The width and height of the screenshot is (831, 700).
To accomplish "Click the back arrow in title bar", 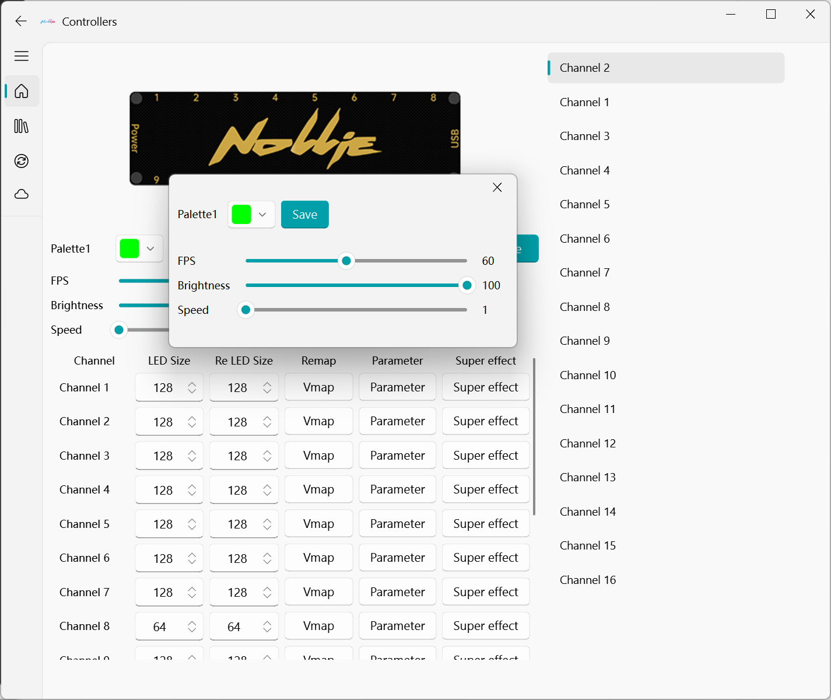I will 21,22.
